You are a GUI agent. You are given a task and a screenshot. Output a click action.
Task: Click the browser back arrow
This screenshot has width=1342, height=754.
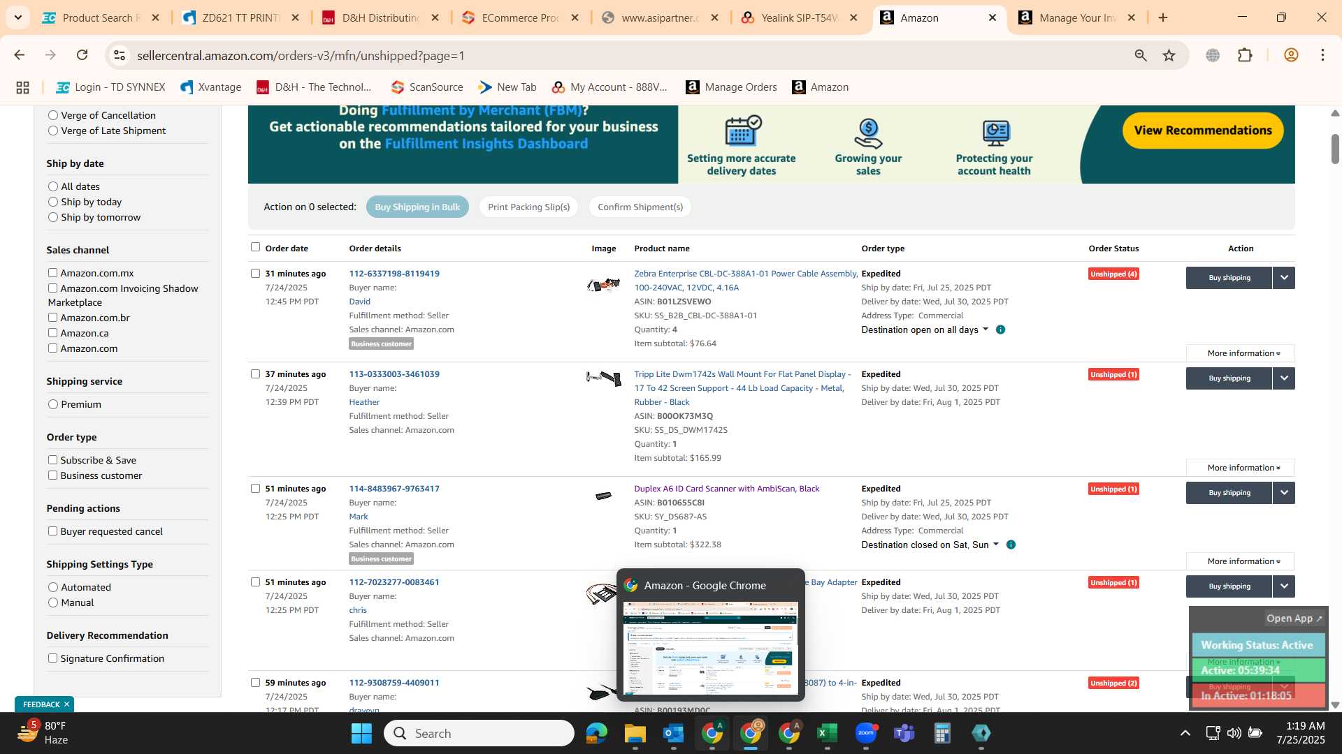20,55
